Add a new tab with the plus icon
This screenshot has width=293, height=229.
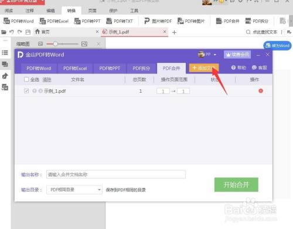tap(175, 32)
